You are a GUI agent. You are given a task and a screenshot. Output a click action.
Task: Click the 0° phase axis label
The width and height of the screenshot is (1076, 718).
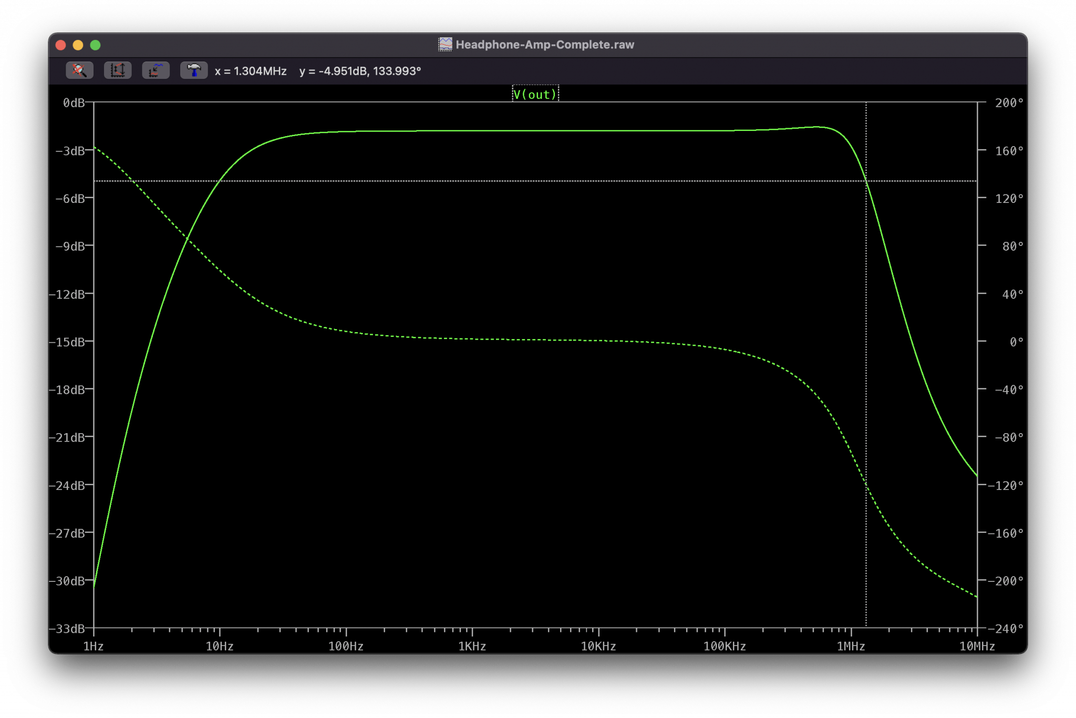[1017, 342]
